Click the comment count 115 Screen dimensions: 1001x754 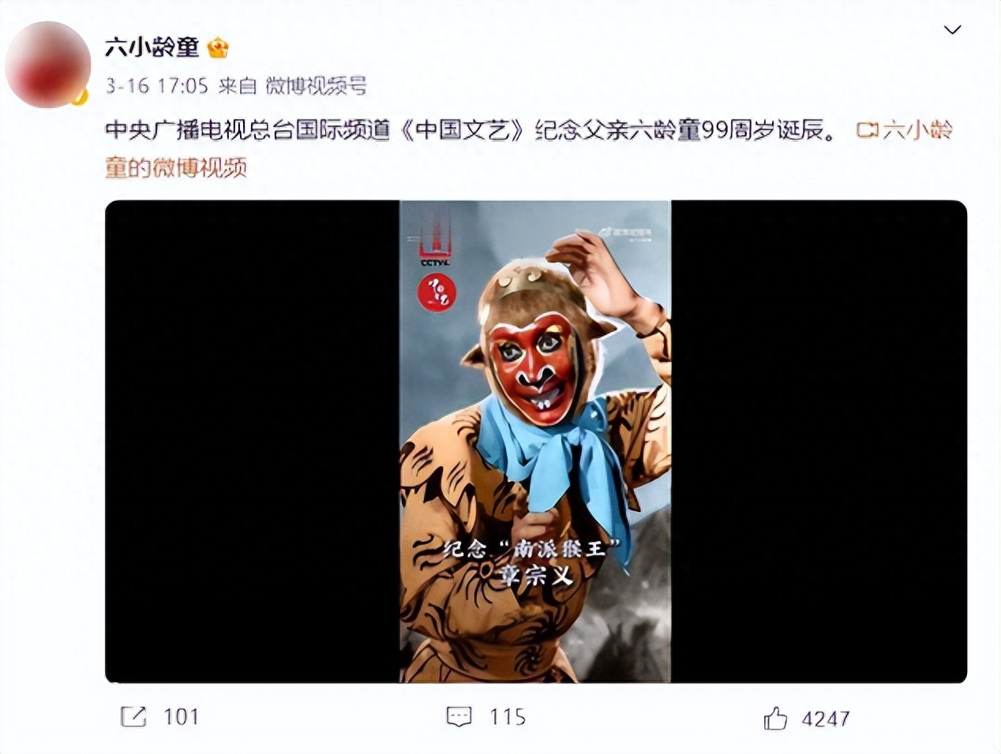point(507,716)
